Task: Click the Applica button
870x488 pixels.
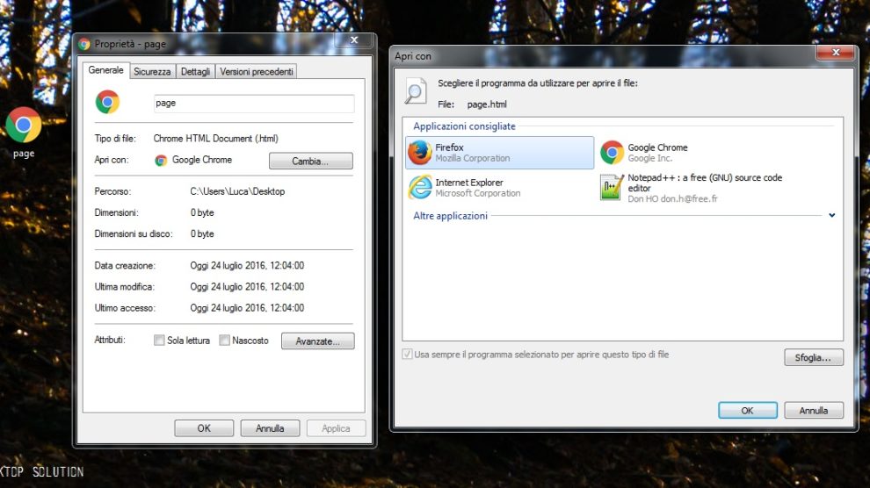Action: [336, 428]
